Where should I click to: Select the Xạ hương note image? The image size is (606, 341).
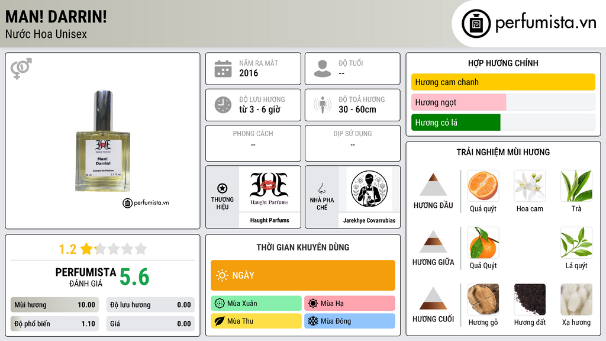(576, 299)
